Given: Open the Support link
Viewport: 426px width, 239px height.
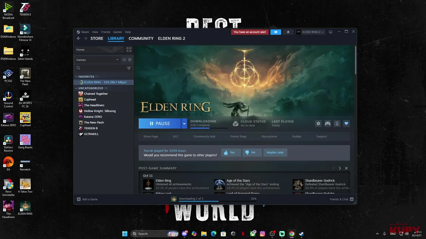Looking at the screenshot, I should 321,136.
